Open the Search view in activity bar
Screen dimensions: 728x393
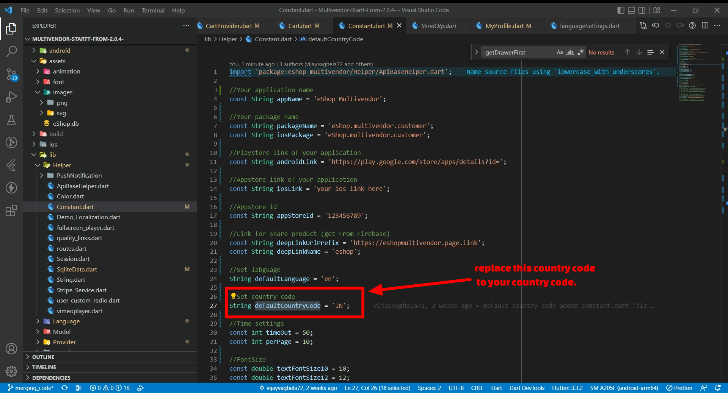coord(11,51)
